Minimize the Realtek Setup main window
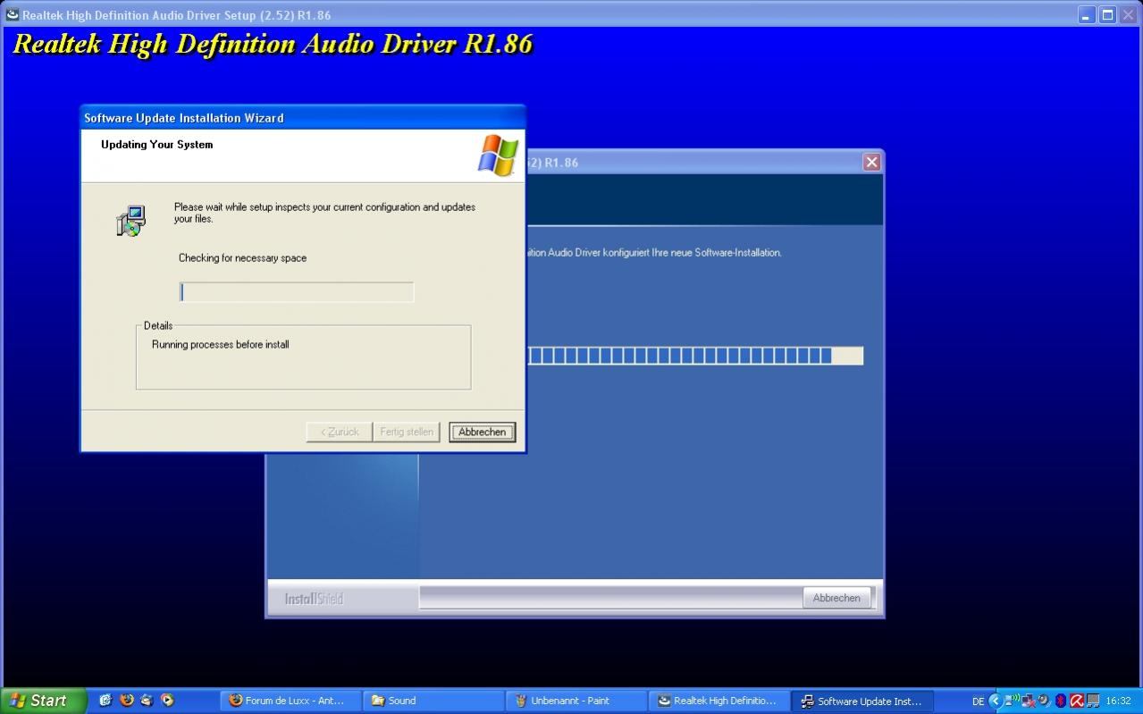Viewport: 1143px width, 714px height. click(x=1087, y=14)
